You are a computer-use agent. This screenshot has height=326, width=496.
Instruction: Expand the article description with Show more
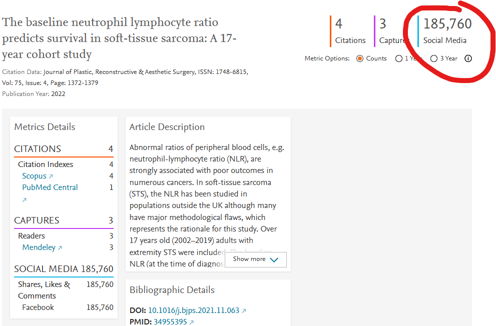[x=255, y=259]
